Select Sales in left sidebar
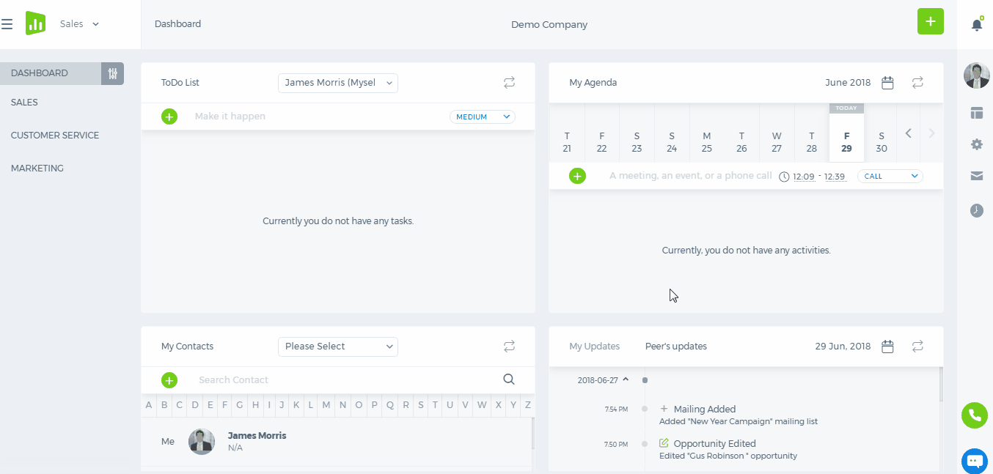This screenshot has width=993, height=474. [x=24, y=103]
